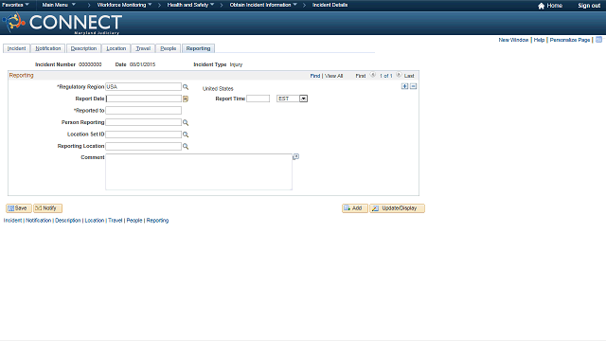Click inside the Comment text area
606x341 pixels.
(199, 171)
